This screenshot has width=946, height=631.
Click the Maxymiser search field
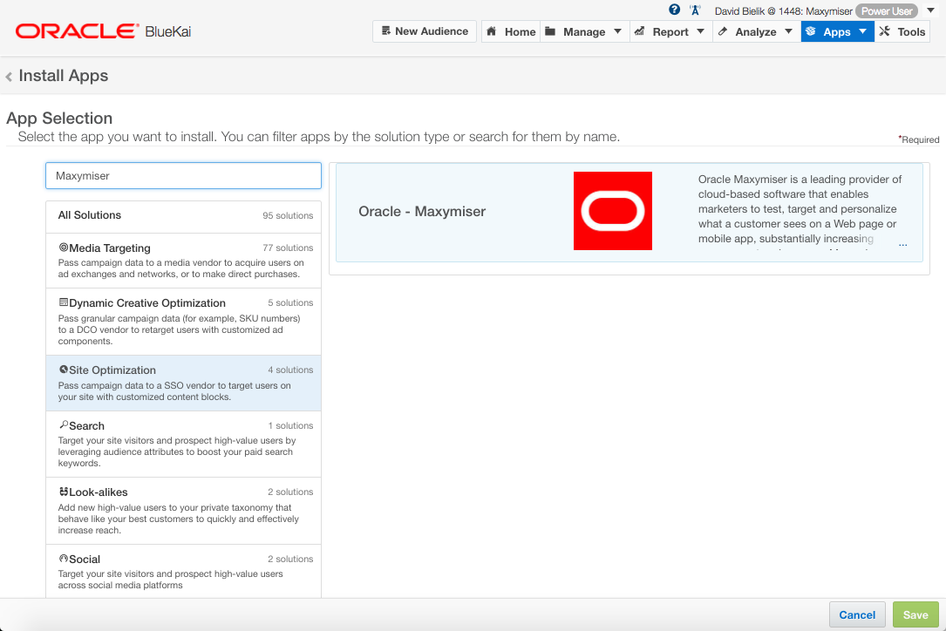click(x=183, y=175)
